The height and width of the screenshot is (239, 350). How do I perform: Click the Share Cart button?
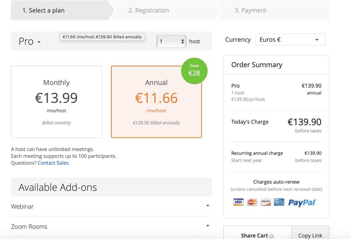(257, 235)
